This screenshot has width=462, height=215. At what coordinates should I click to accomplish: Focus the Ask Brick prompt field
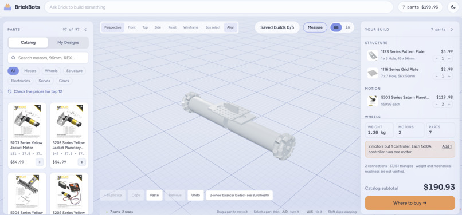pyautogui.click(x=218, y=7)
